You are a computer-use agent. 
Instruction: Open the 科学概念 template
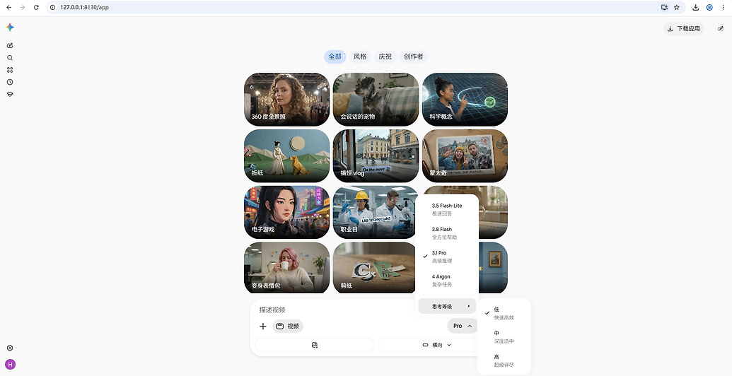465,100
